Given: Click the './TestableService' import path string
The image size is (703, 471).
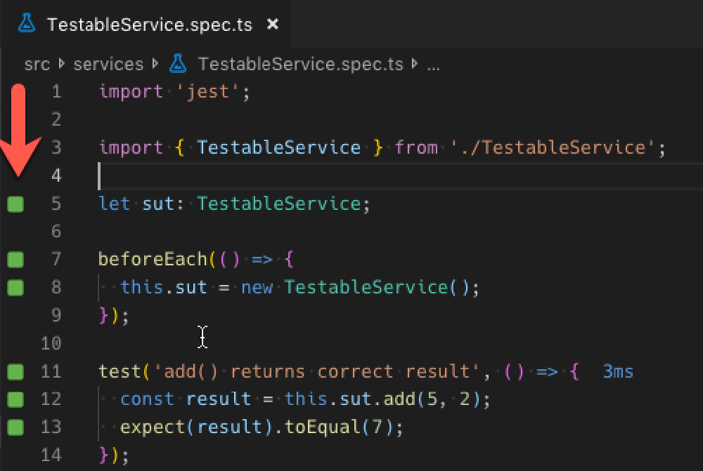Looking at the screenshot, I should [553, 147].
